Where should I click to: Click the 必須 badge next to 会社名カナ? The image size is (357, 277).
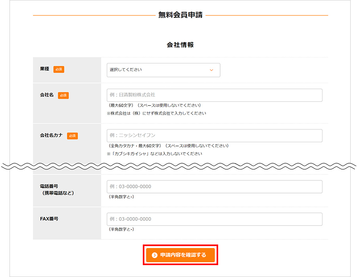(x=73, y=136)
